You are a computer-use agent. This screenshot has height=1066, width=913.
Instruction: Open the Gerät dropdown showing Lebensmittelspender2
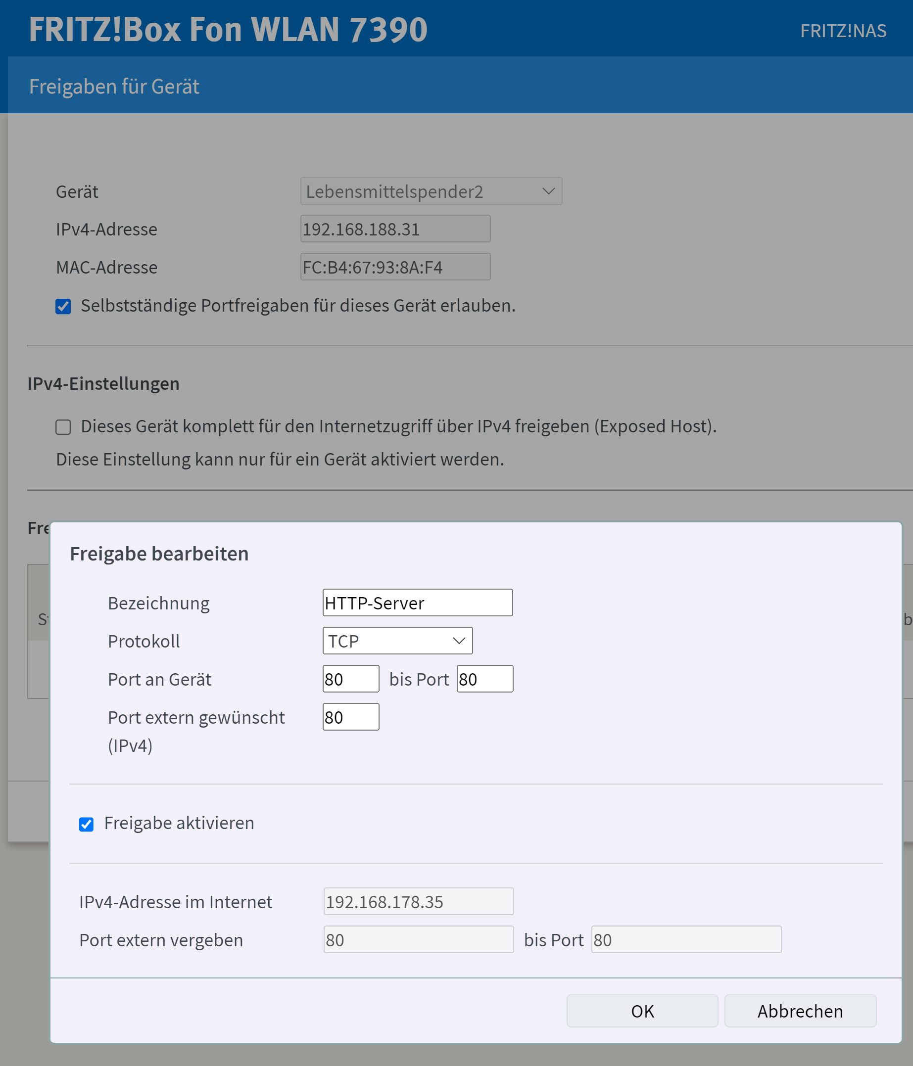point(431,191)
